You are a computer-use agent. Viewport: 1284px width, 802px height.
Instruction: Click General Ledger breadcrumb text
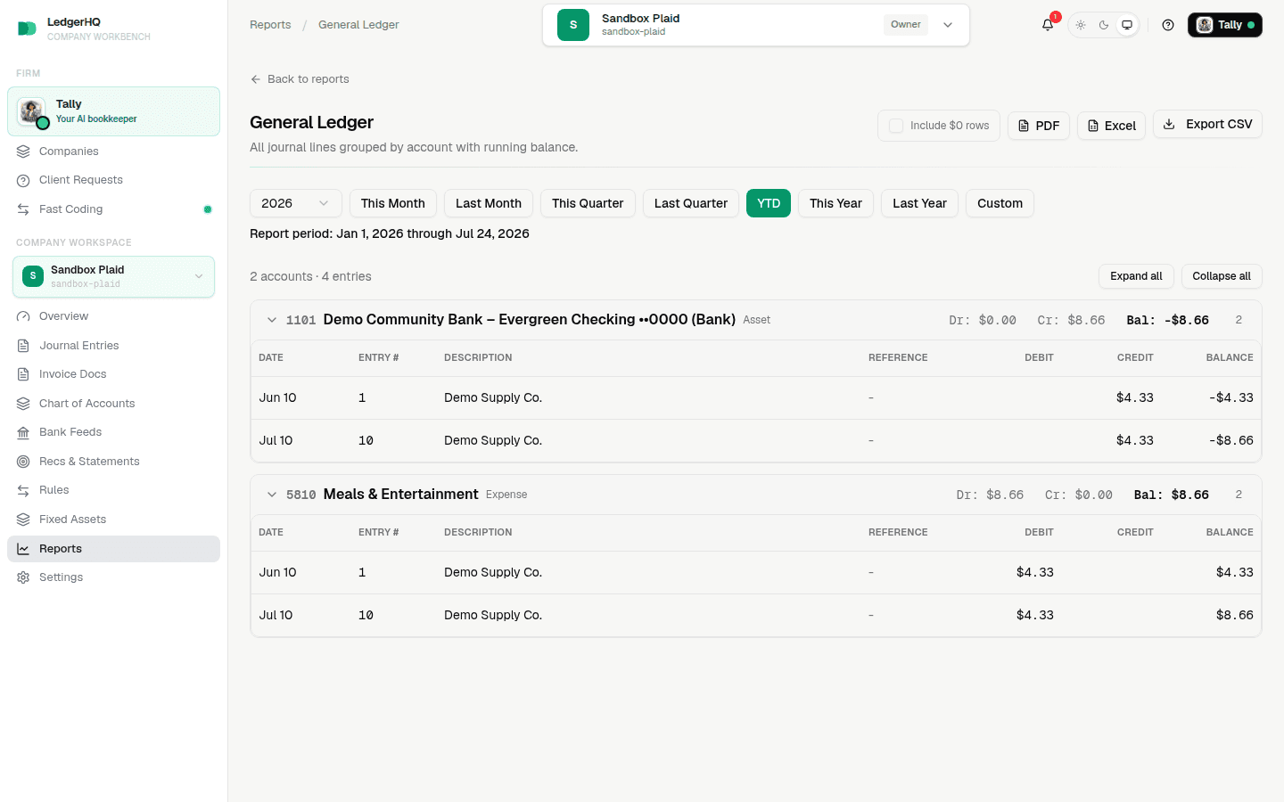pyautogui.click(x=358, y=25)
